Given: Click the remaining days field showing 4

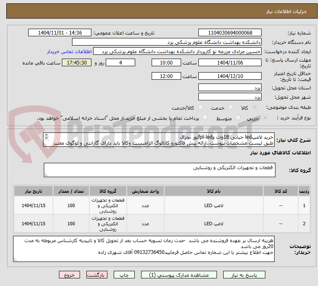Looking at the screenshot, I should pyautogui.click(x=120, y=62).
